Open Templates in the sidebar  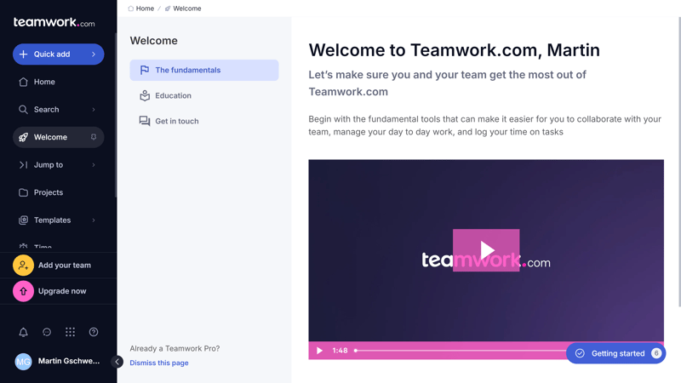pyautogui.click(x=58, y=220)
